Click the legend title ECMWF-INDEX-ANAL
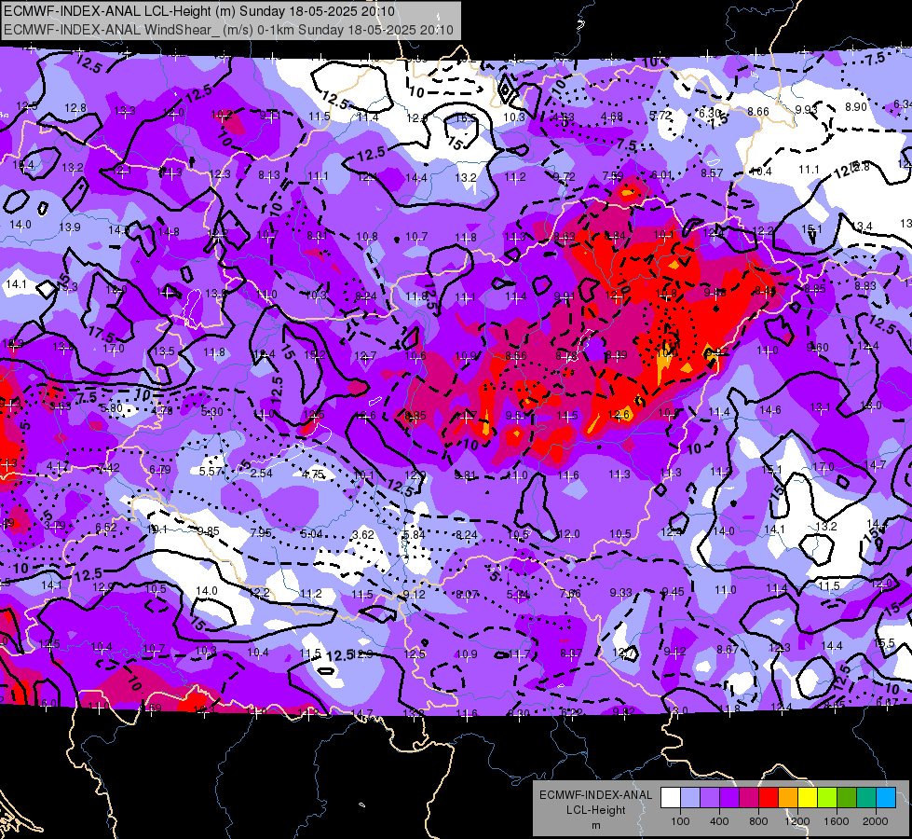Viewport: 912px width, 839px height. [x=595, y=795]
